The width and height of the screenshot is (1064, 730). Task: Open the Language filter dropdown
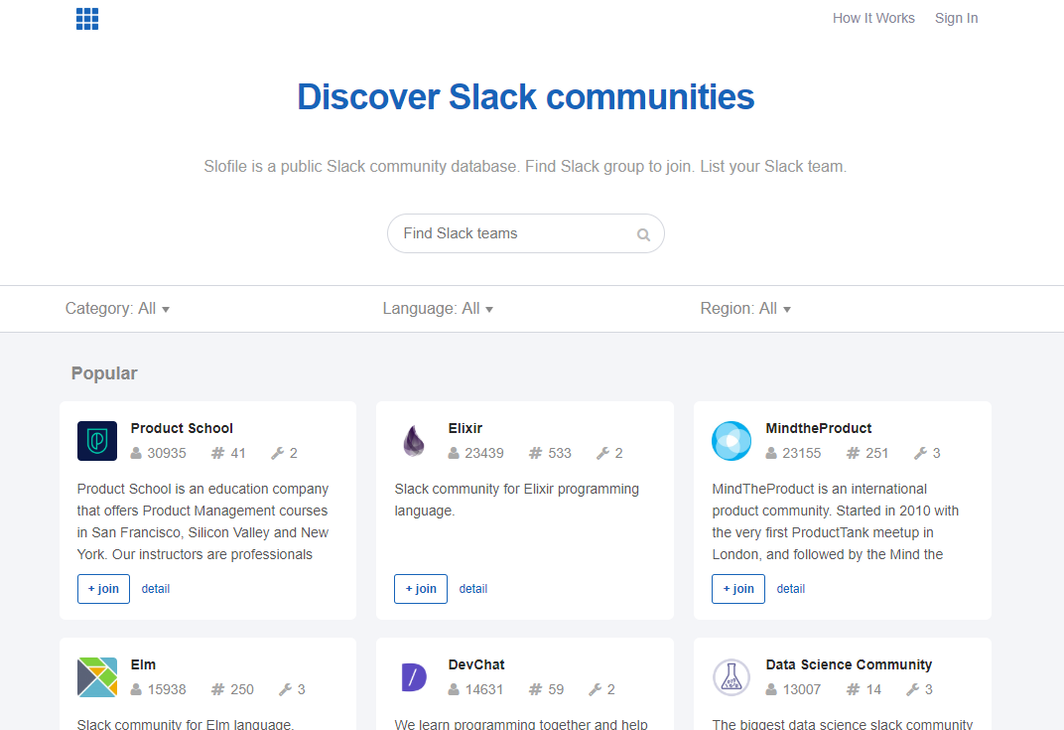pos(438,308)
